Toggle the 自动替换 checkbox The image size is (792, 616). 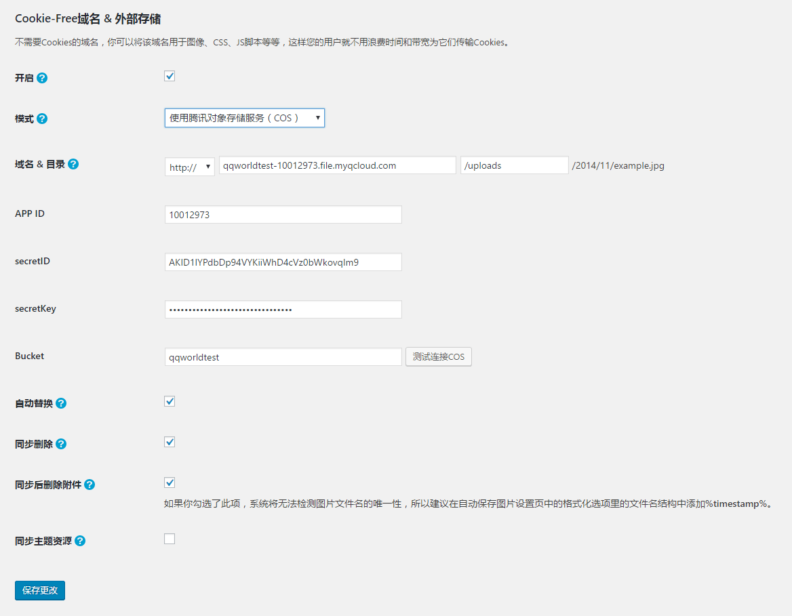point(170,401)
